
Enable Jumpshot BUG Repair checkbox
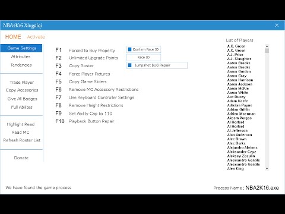(130, 65)
